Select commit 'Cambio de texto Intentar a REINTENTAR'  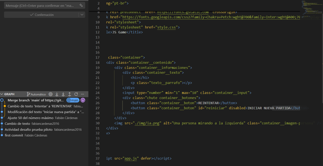click(44, 106)
